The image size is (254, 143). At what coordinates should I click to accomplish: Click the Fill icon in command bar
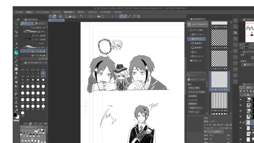[x=99, y=16]
